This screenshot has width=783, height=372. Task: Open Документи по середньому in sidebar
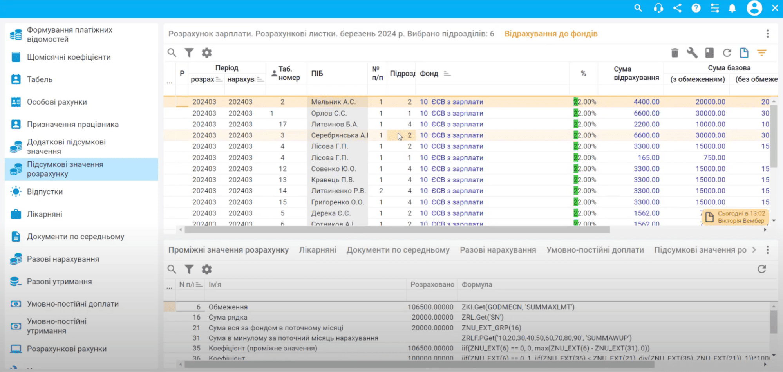[81, 237]
